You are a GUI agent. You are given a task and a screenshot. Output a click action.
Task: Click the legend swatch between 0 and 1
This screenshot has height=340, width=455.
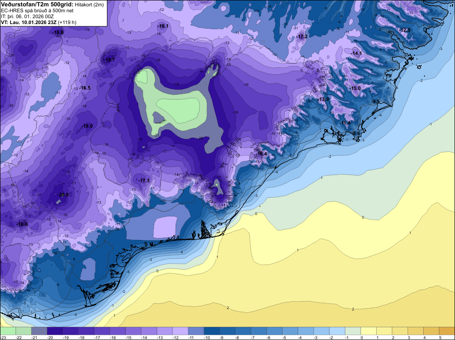click(x=368, y=331)
